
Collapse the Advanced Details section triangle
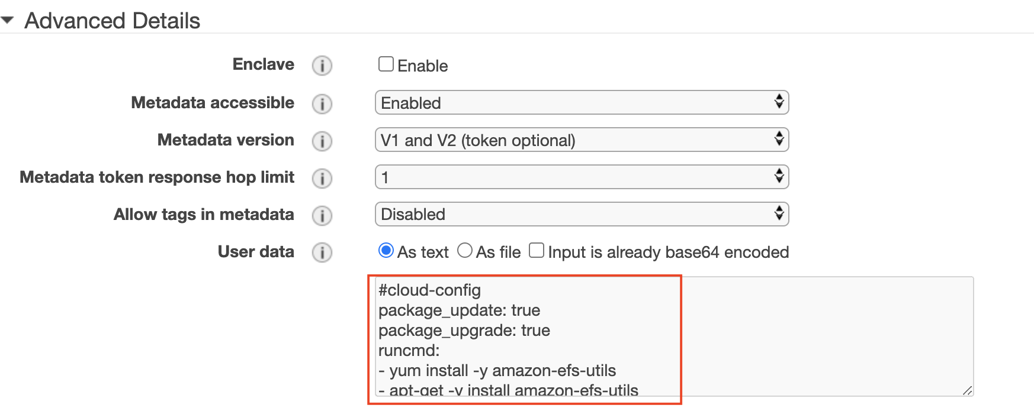pyautogui.click(x=8, y=20)
